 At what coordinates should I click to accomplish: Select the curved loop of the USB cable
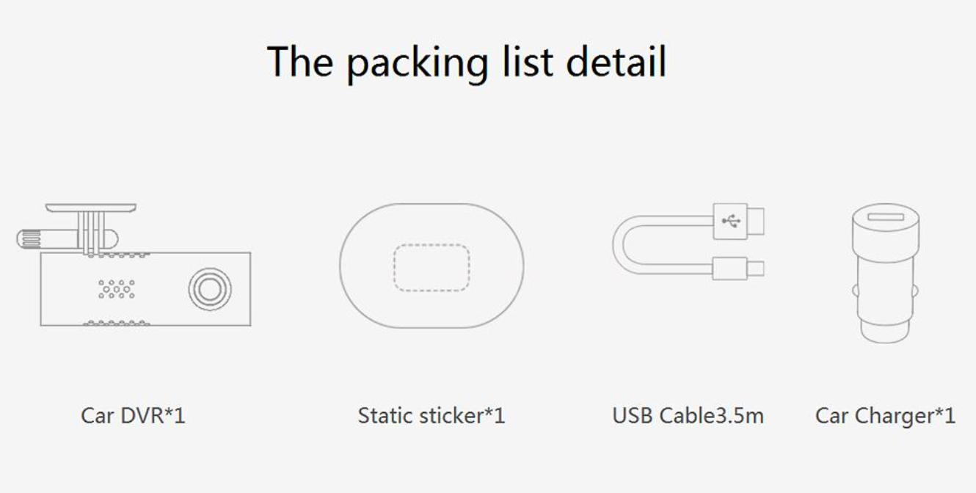tap(624, 245)
